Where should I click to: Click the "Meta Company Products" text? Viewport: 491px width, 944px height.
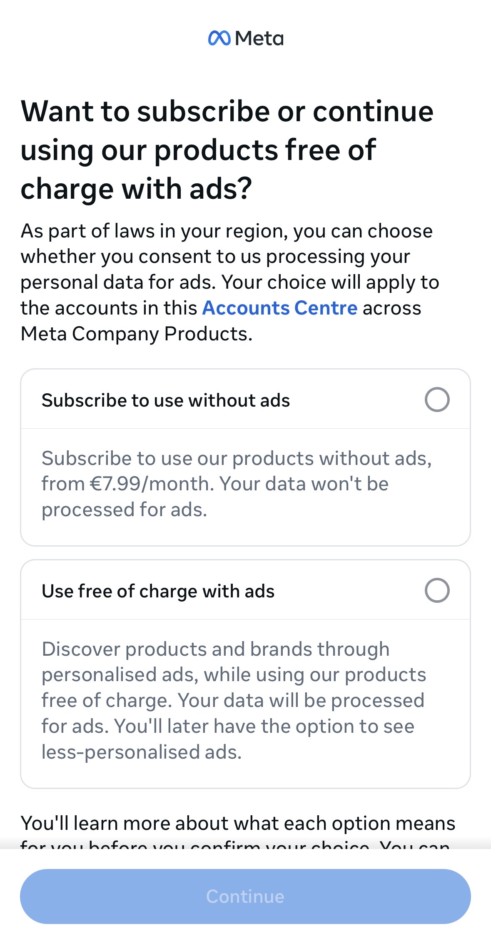137,334
